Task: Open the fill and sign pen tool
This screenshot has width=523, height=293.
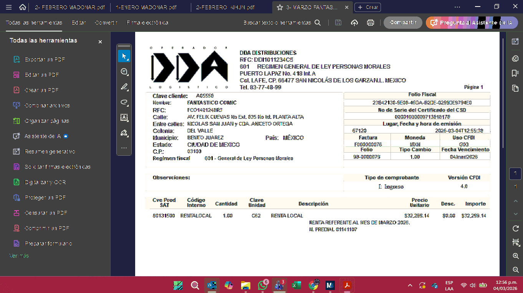Action: (x=124, y=133)
